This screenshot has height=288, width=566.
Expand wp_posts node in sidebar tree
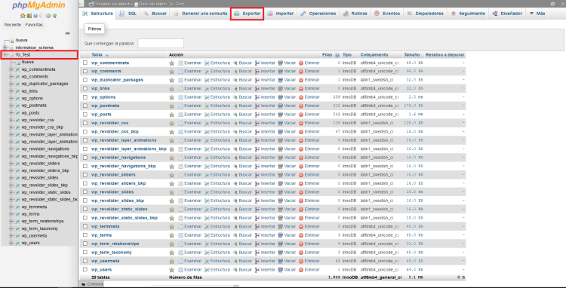11,113
